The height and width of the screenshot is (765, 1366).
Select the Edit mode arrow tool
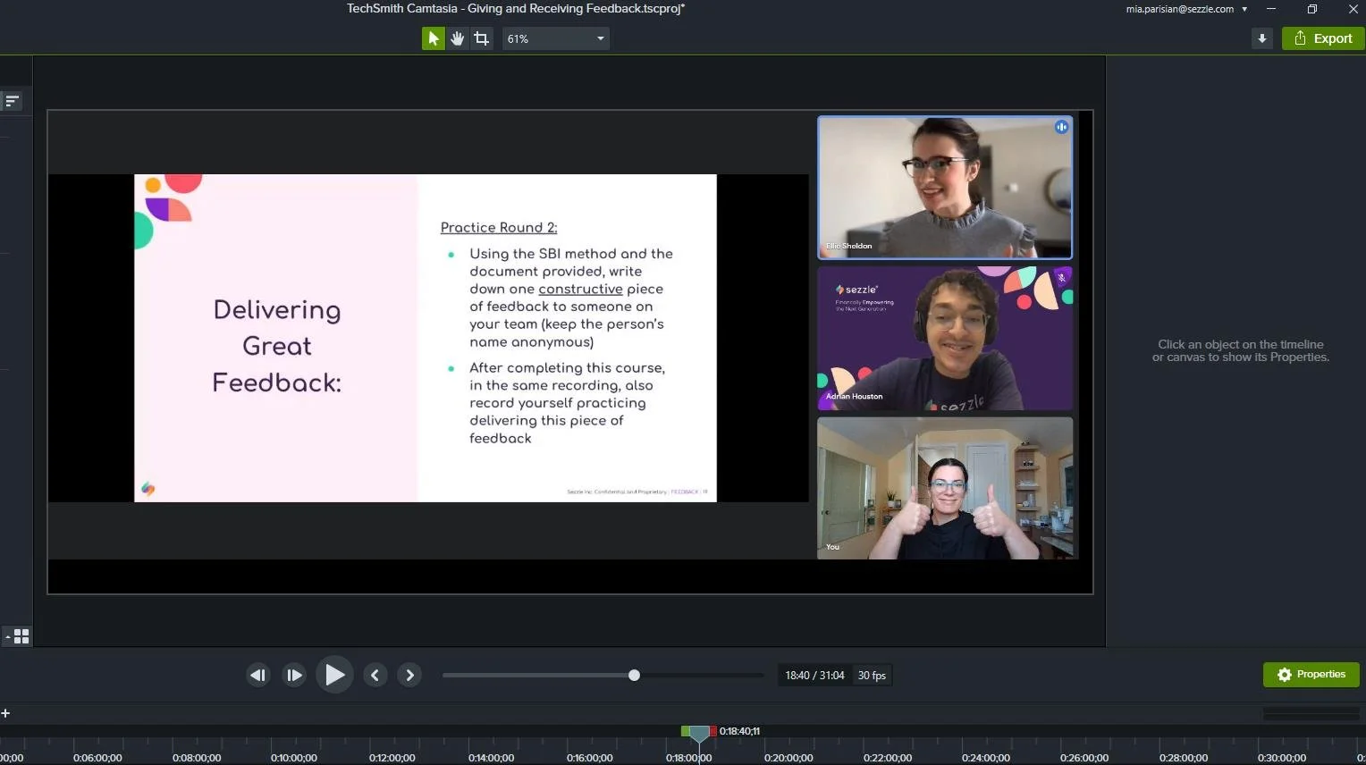click(x=434, y=38)
